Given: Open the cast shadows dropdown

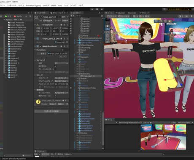Looking at the screenshot, I should 61,63.
